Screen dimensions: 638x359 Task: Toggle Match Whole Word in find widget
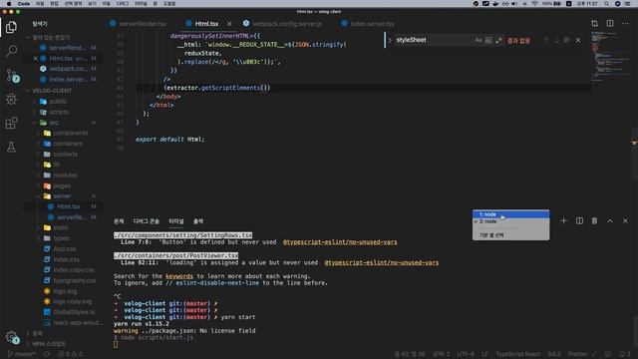pyautogui.click(x=488, y=40)
